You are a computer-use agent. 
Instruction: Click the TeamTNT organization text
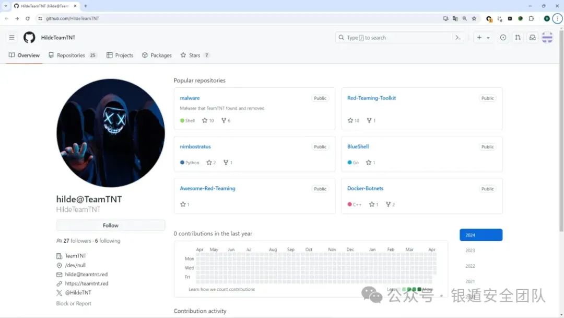coord(76,256)
